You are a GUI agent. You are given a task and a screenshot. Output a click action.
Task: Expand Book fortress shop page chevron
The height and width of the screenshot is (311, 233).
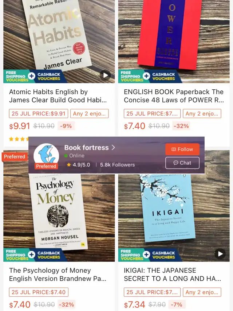(113, 147)
